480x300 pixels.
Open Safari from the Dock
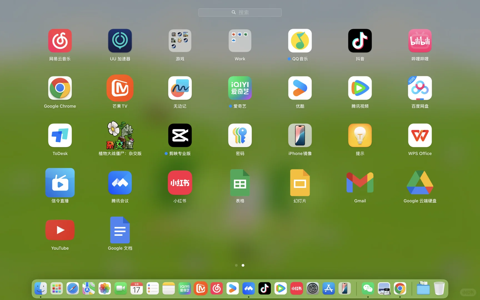pos(72,289)
